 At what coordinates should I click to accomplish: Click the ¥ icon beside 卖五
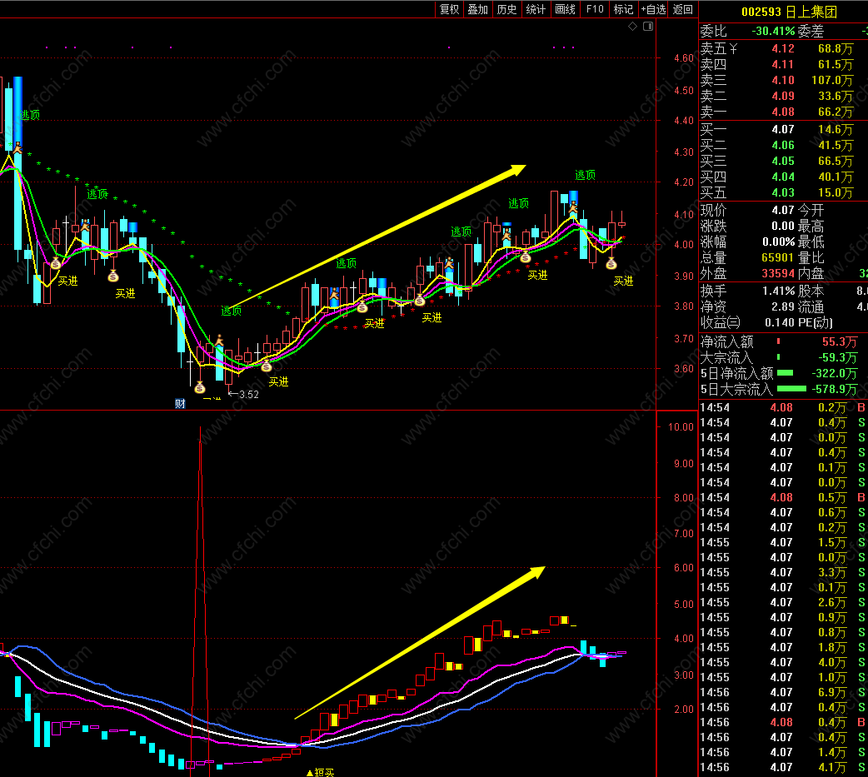[733, 48]
